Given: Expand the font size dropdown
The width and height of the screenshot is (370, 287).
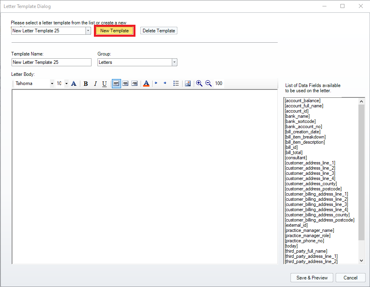Looking at the screenshot, I should pos(66,84).
